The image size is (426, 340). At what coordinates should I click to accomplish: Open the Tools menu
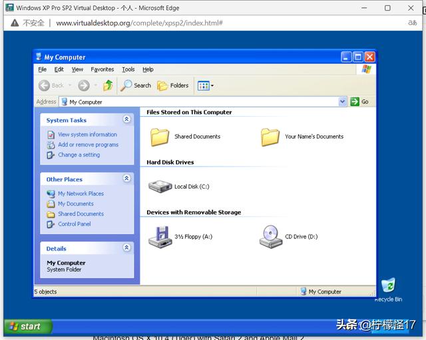point(128,69)
